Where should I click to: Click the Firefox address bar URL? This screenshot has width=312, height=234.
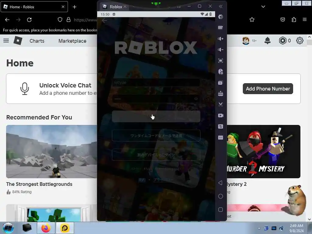pos(85,20)
